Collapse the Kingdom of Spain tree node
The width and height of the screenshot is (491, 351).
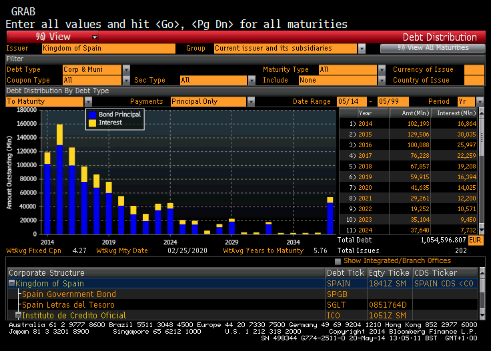(x=11, y=283)
